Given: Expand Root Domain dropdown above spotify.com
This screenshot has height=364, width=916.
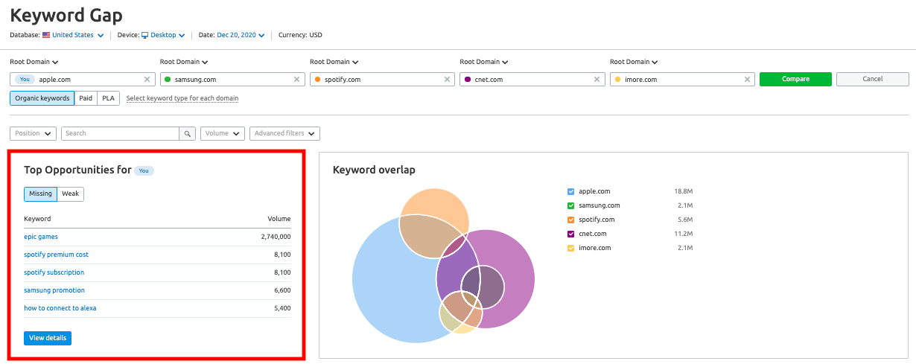Looking at the screenshot, I should [334, 62].
